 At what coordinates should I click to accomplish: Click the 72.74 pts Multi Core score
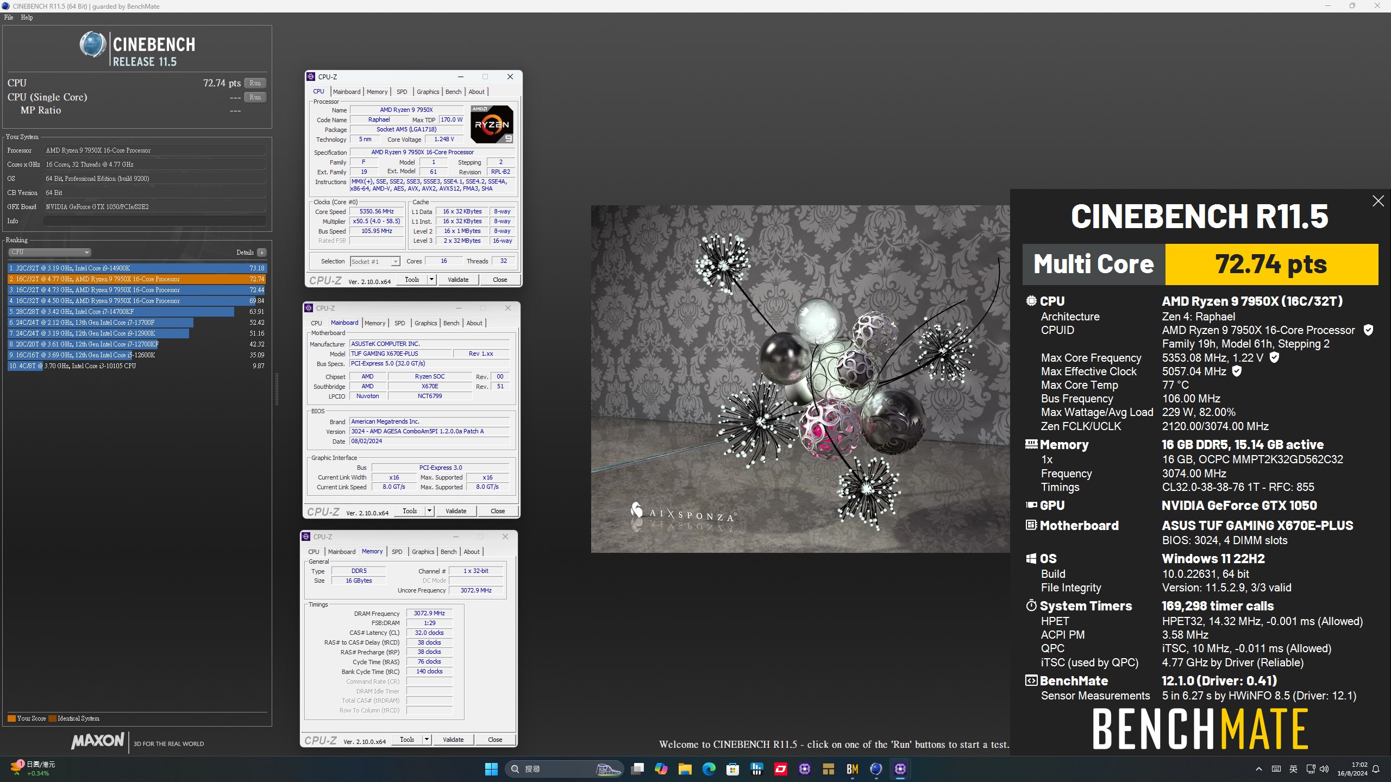(x=1271, y=264)
